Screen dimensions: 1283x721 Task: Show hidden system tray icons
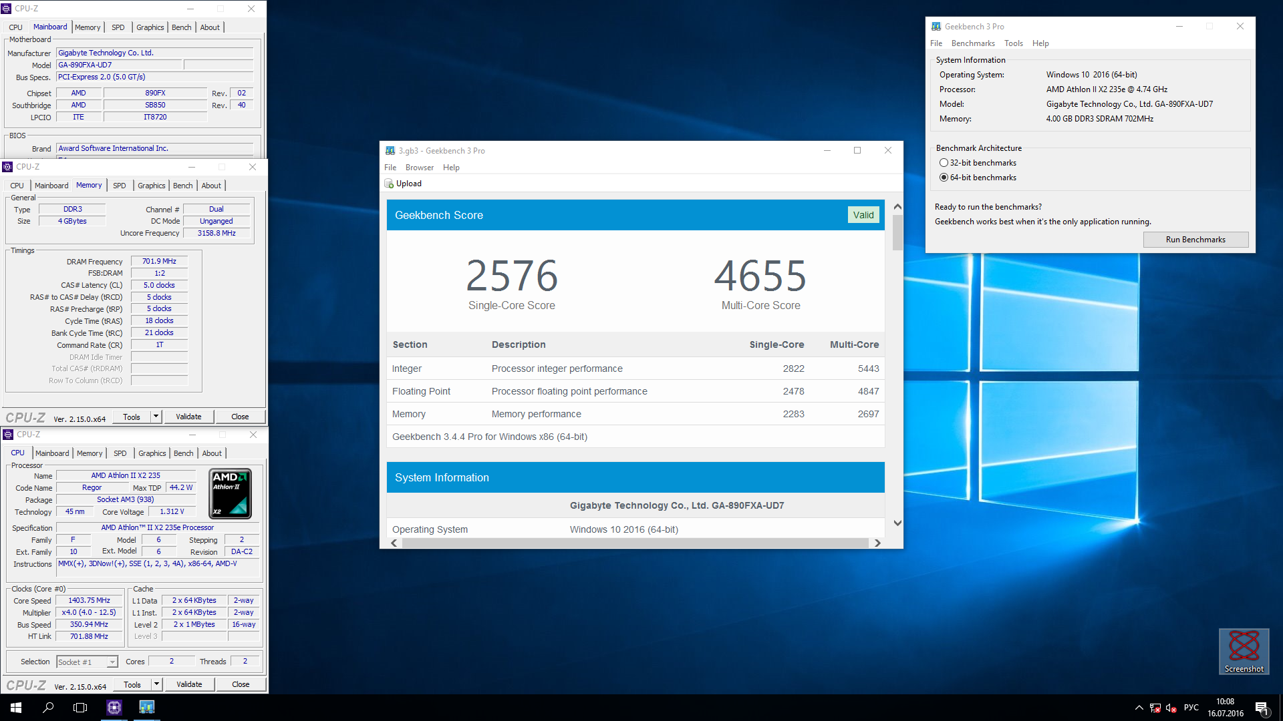click(x=1139, y=708)
